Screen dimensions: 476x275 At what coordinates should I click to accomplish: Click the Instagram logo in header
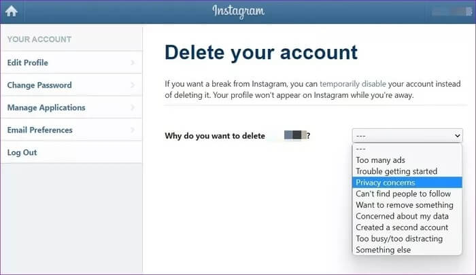[x=238, y=12]
